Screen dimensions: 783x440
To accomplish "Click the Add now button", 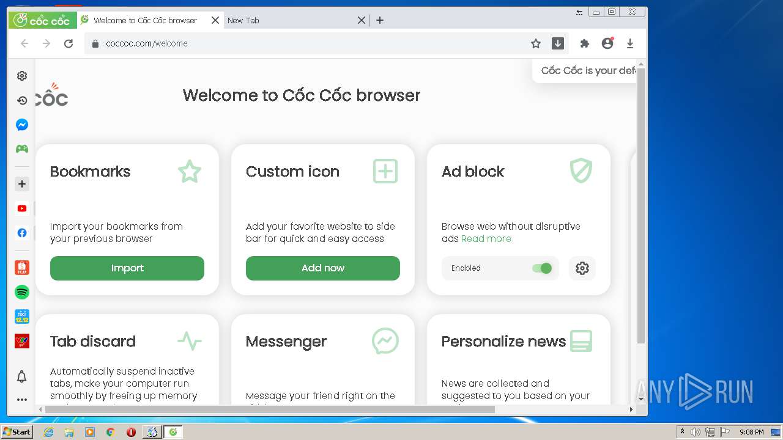I will coord(323,268).
